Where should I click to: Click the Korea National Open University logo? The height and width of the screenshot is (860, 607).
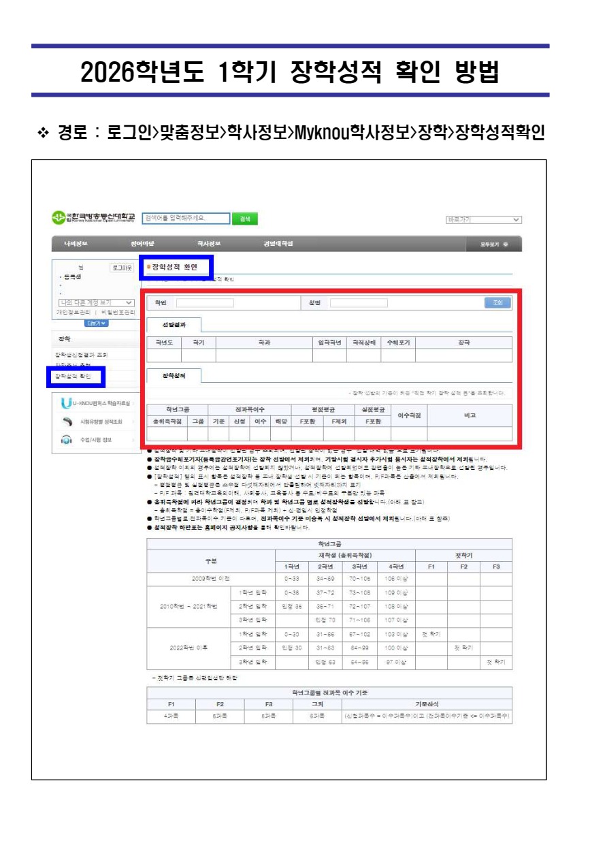(94, 219)
